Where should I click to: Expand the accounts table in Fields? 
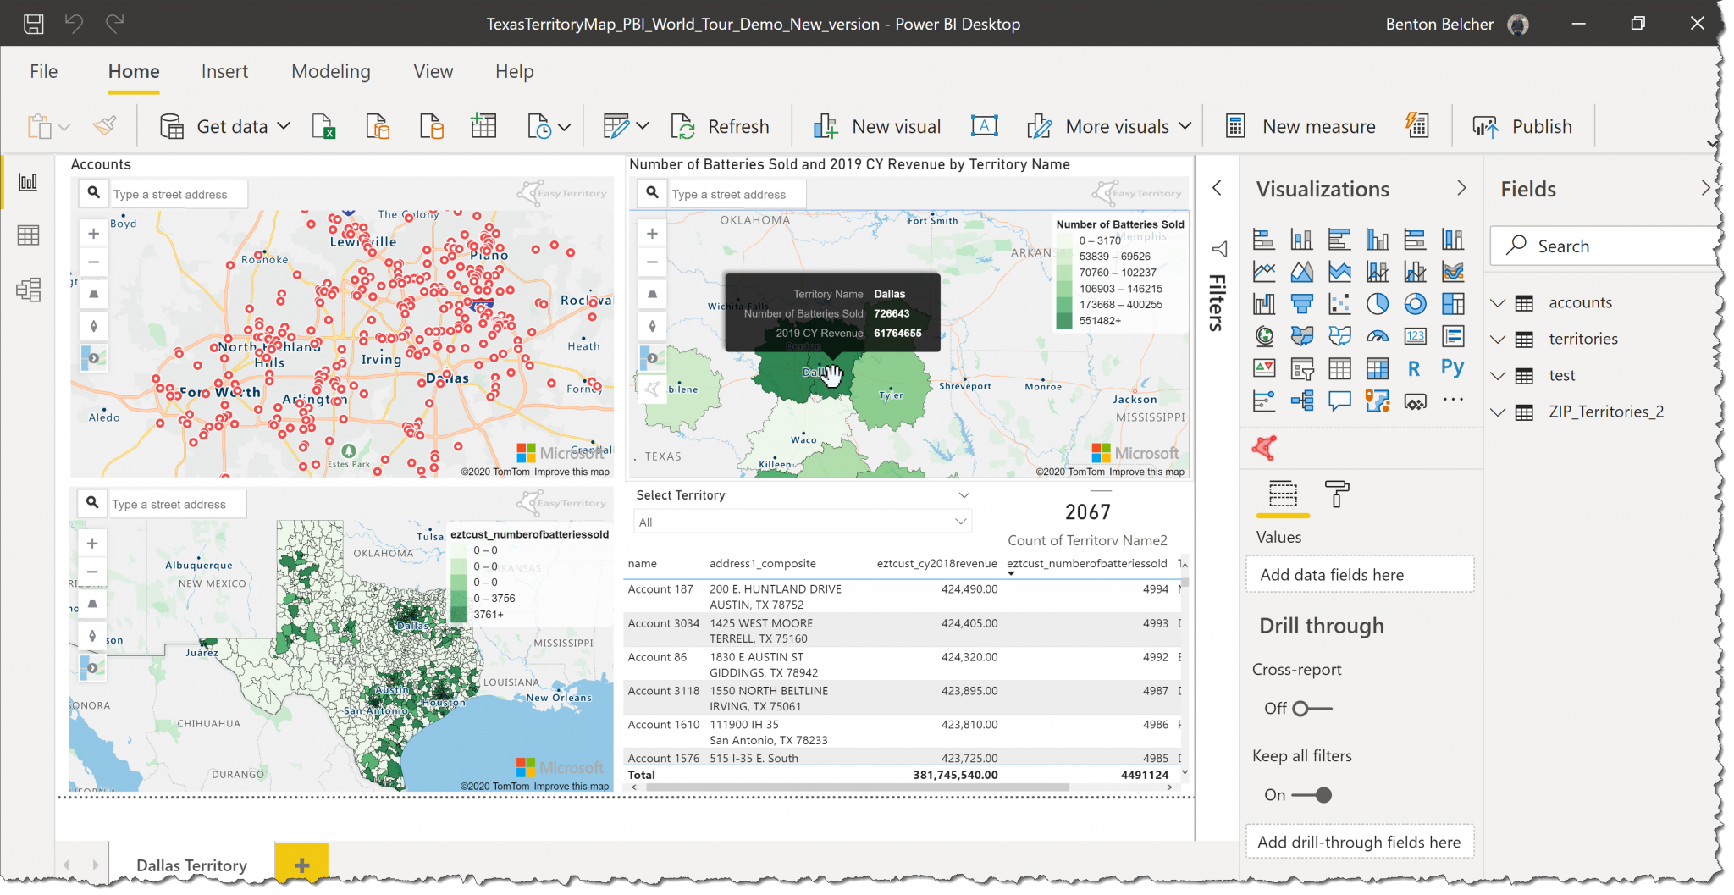[1499, 302]
